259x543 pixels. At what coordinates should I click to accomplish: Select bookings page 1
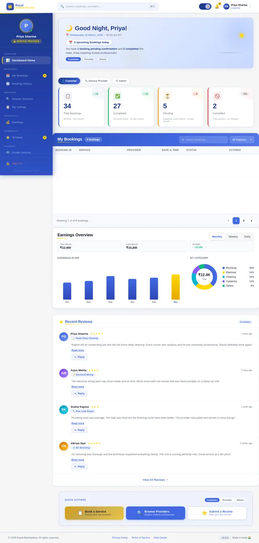(x=236, y=220)
